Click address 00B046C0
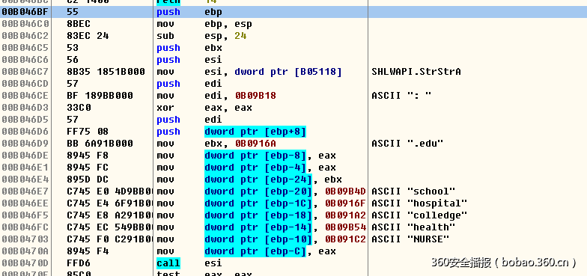The height and width of the screenshot is (276, 587). 25,24
